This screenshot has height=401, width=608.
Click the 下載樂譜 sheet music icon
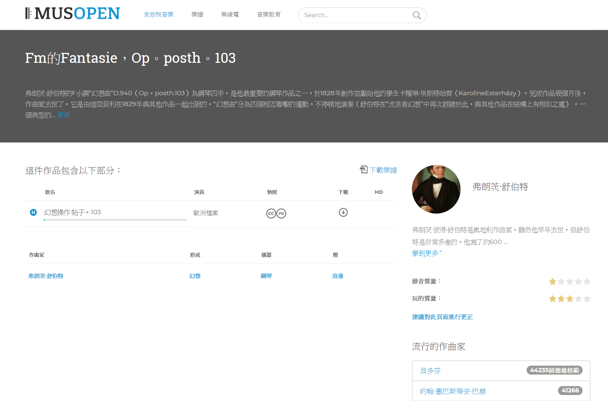point(364,170)
